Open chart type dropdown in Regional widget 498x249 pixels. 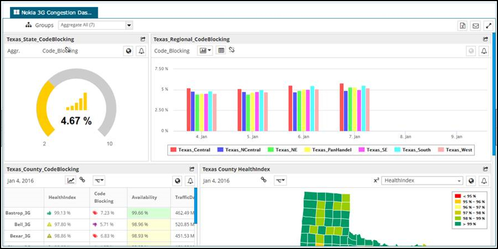tap(205, 50)
